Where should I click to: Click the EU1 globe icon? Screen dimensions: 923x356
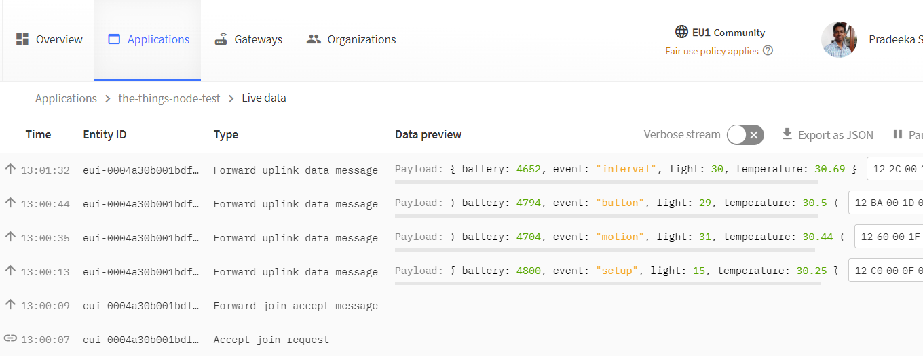coord(681,32)
